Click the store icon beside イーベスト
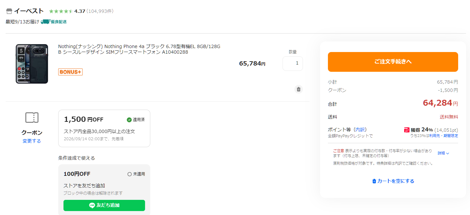Viewport: 470px width, 215px height. coord(9,11)
